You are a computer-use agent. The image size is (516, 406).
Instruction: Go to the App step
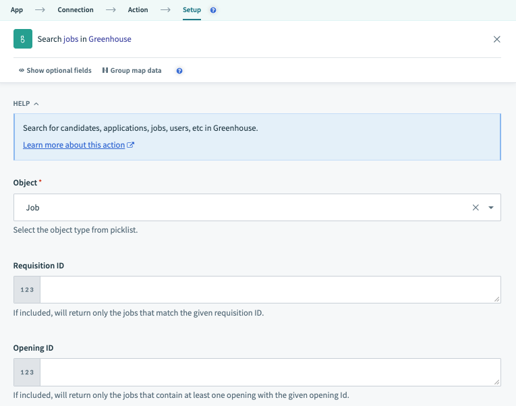17,10
